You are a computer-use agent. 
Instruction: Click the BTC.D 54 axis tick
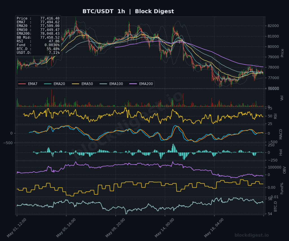coord(270,214)
